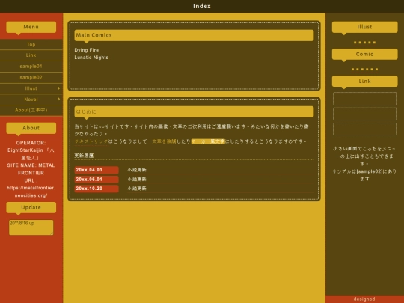Click the highlighted marker-style text
This screenshot has width=404, height=303.
coord(208,141)
